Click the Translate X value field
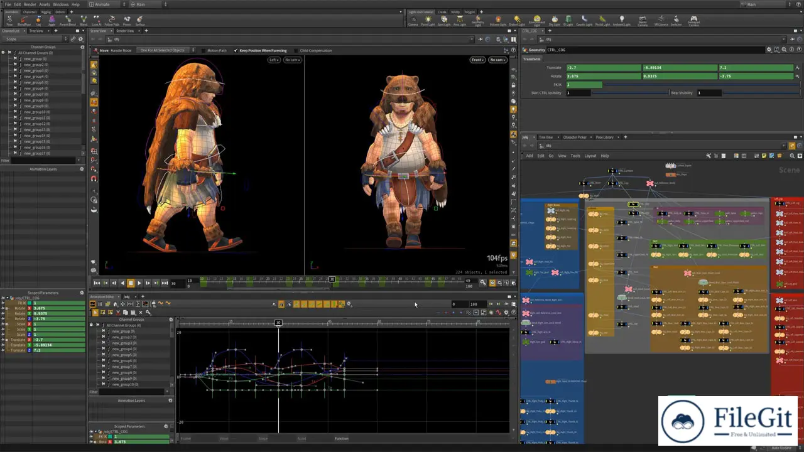This screenshot has height=452, width=804. (603, 67)
